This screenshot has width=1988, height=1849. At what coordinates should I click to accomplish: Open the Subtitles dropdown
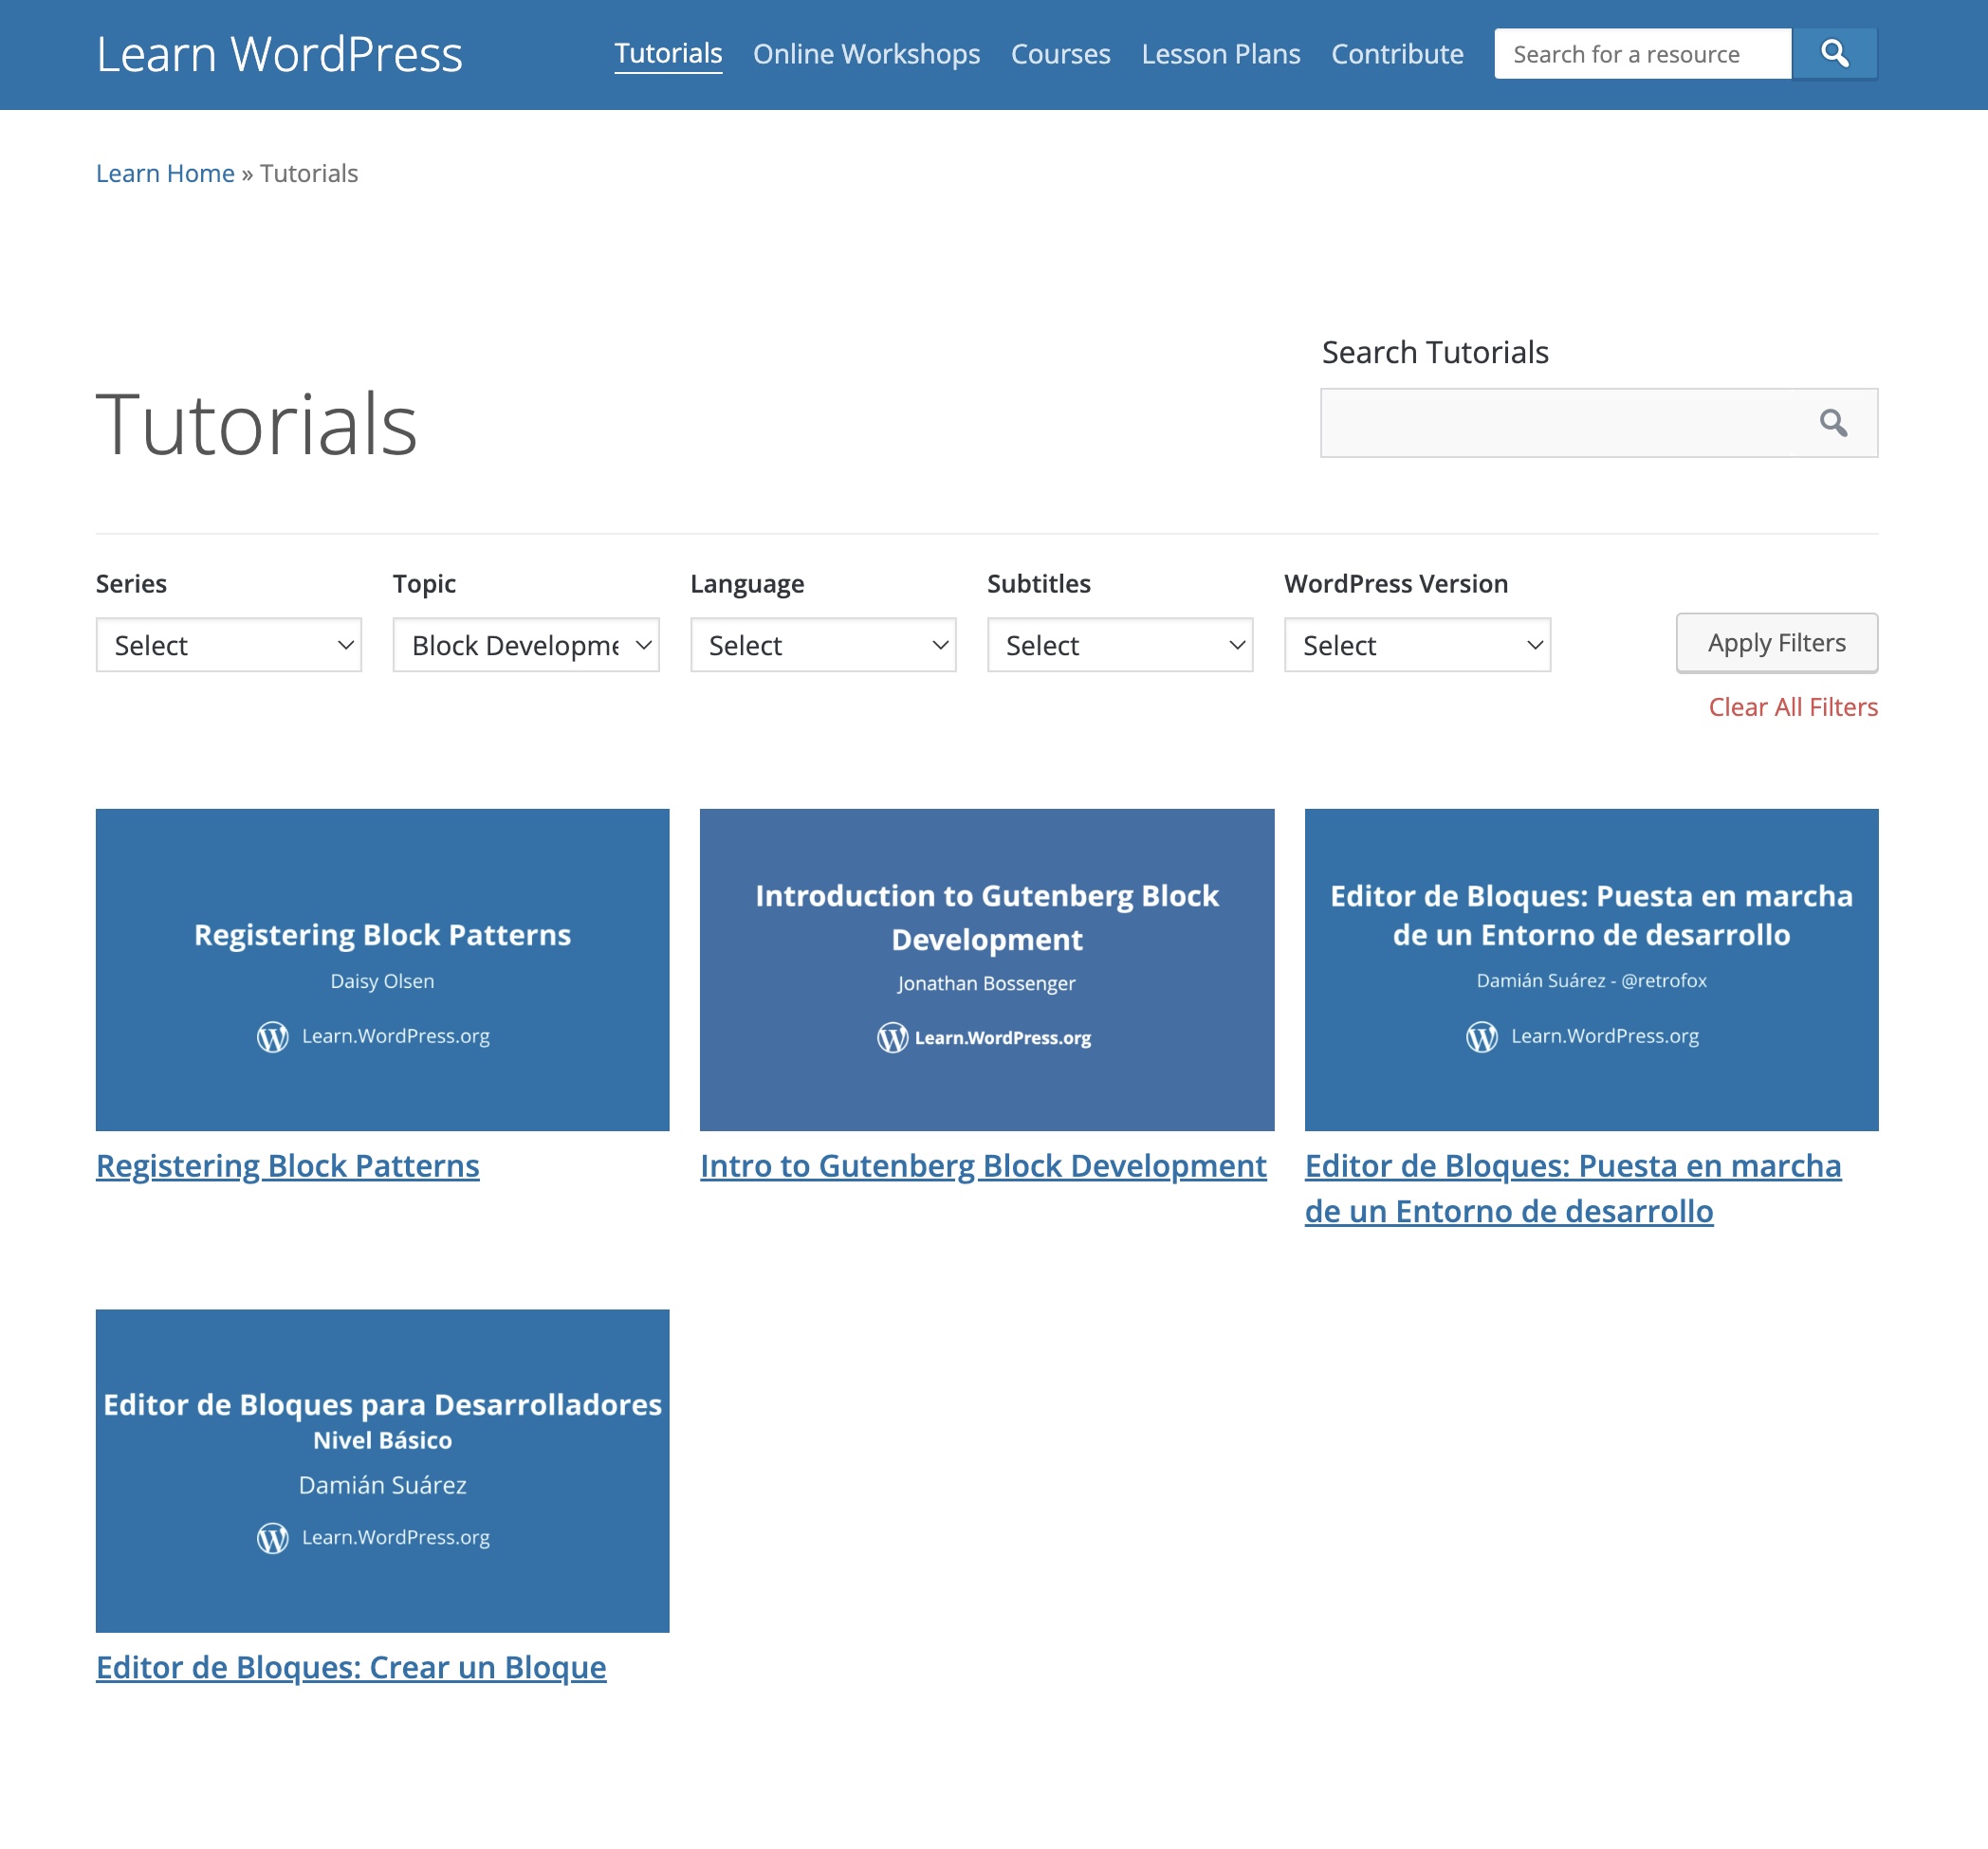click(1118, 645)
